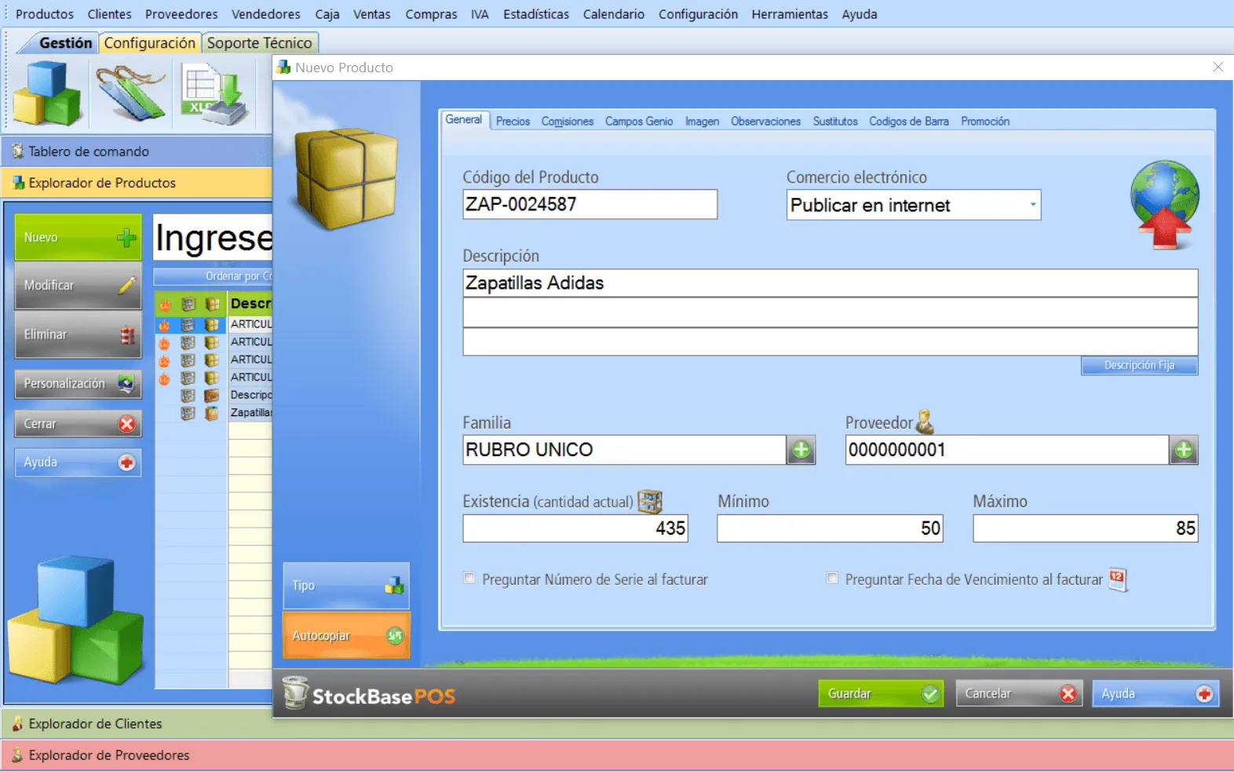Switch to the Comisiones tab
The width and height of the screenshot is (1234, 771).
[x=568, y=121]
